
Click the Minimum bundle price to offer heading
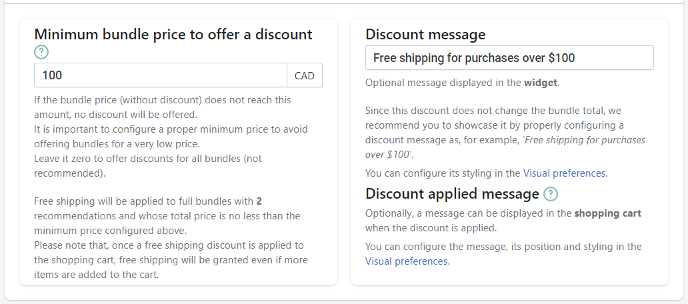point(173,34)
